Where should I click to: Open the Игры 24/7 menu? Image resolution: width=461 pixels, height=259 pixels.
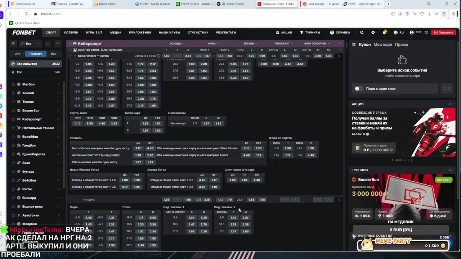94,32
